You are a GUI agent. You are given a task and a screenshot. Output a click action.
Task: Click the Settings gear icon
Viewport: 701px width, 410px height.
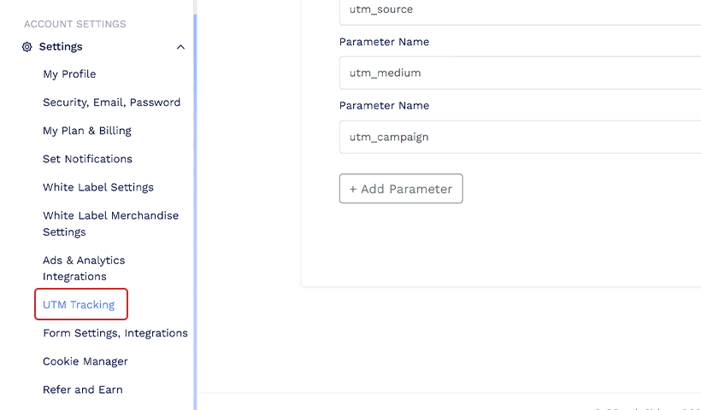[x=27, y=47]
